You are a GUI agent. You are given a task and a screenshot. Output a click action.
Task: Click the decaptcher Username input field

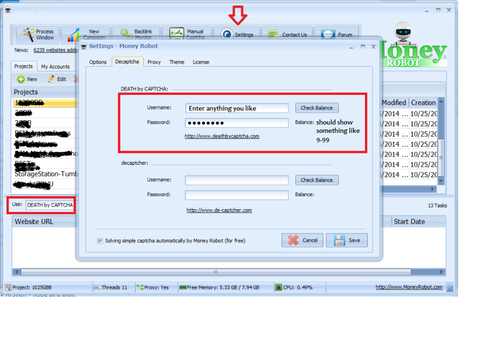point(236,181)
